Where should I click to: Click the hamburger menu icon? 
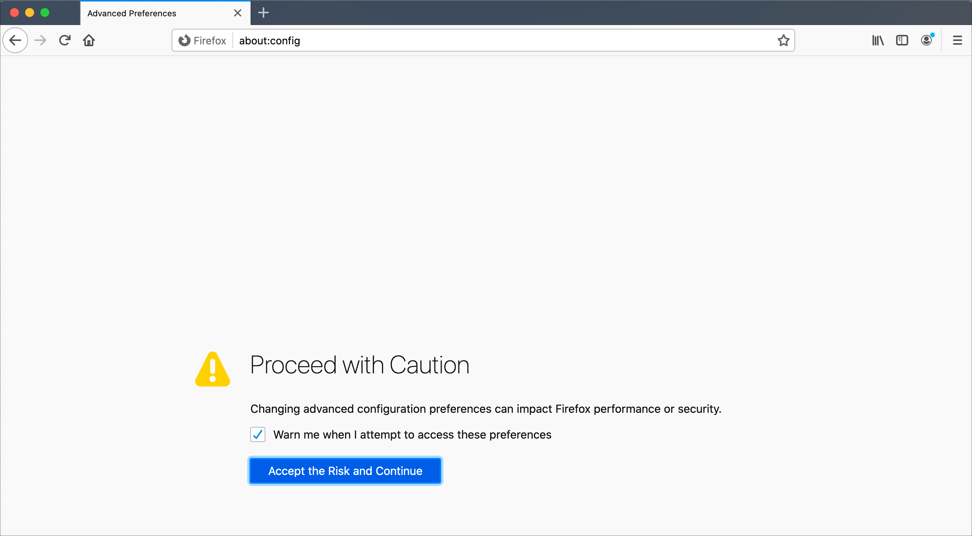click(957, 40)
